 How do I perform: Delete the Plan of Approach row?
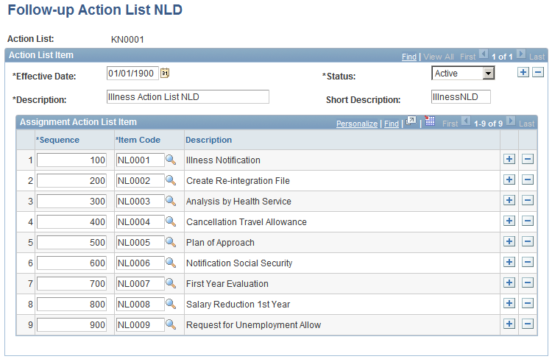[528, 241]
